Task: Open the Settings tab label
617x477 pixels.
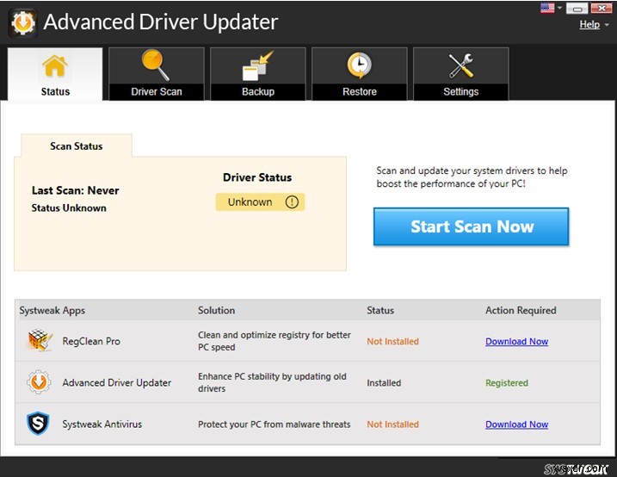Action: 460,92
